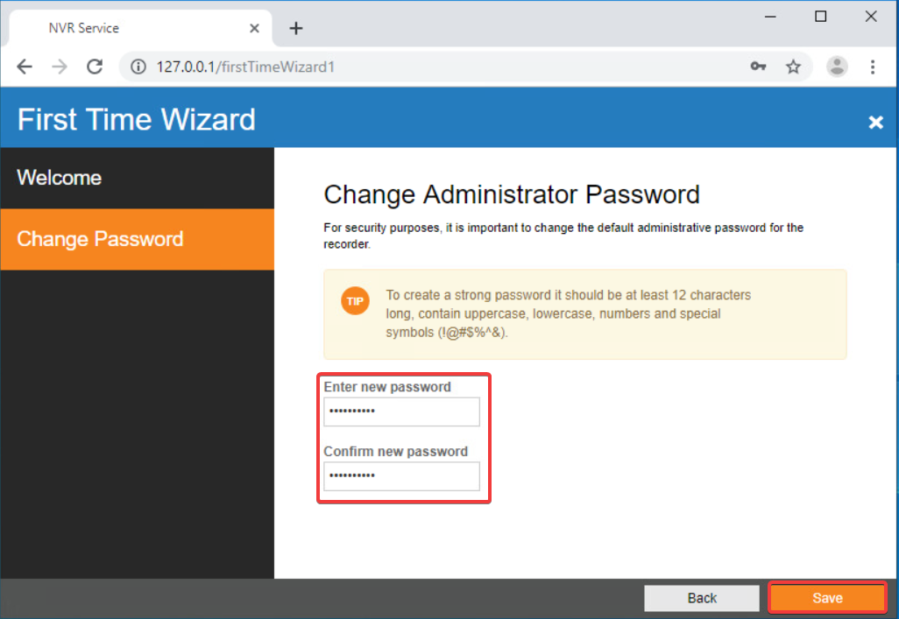Open the Chrome profile avatar

[837, 67]
